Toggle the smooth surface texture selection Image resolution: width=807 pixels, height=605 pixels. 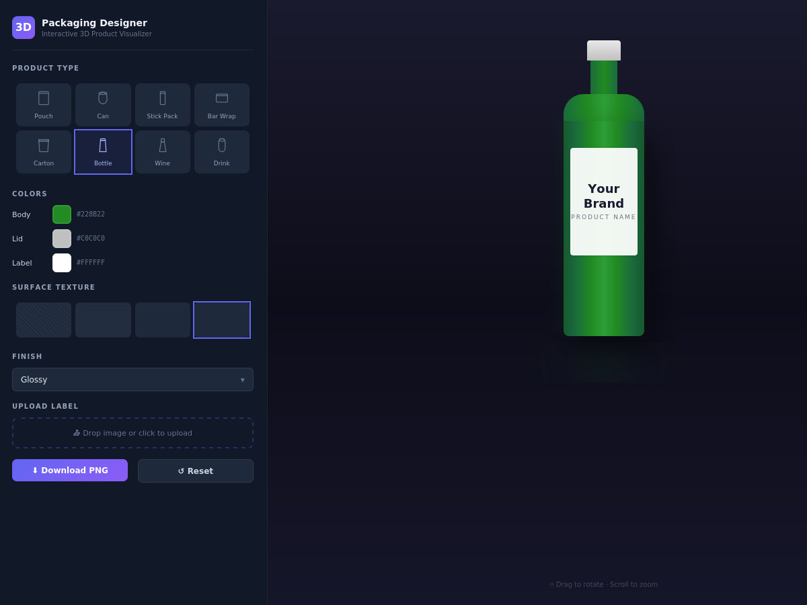tap(222, 320)
